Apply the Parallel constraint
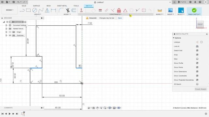This screenshot has width=209, height=117. point(106,10)
